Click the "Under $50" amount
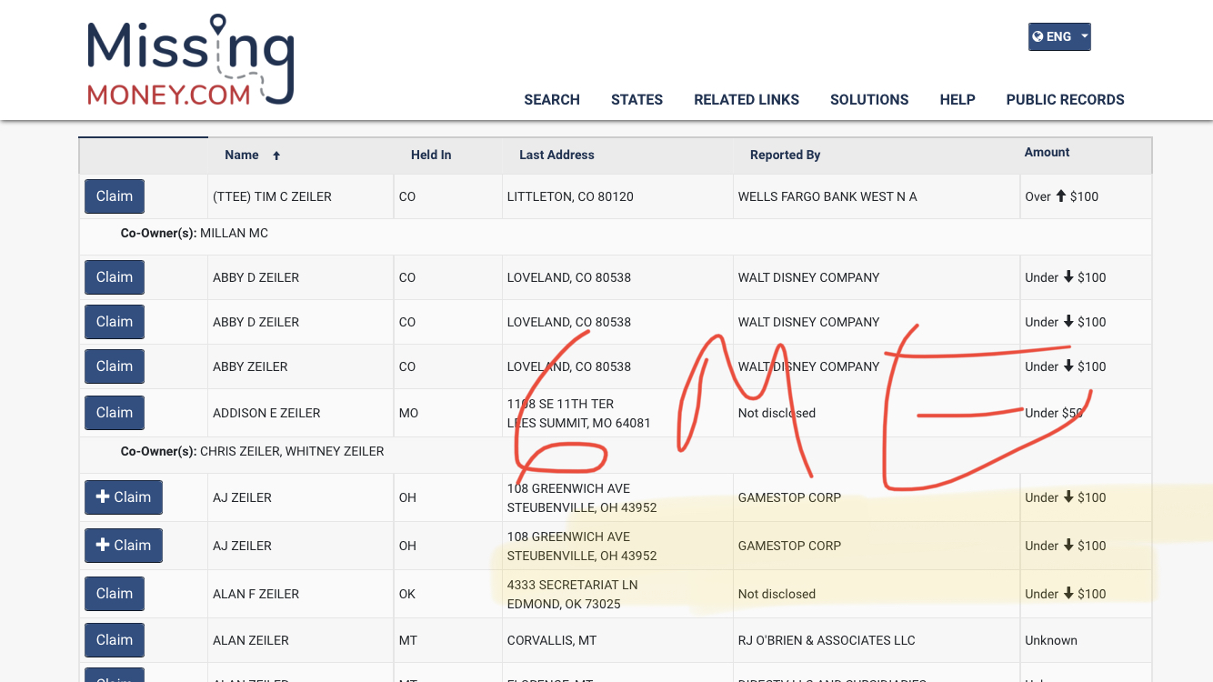1213x682 pixels. pyautogui.click(x=1054, y=414)
